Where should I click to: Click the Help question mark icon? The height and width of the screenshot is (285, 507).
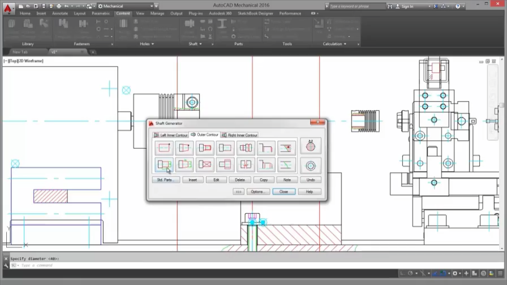(458, 6)
